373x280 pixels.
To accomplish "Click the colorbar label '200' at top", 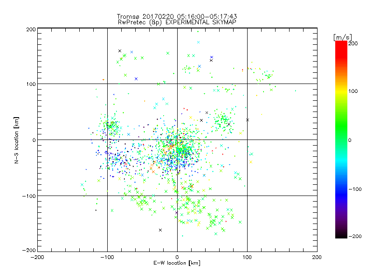I will click(x=353, y=43).
